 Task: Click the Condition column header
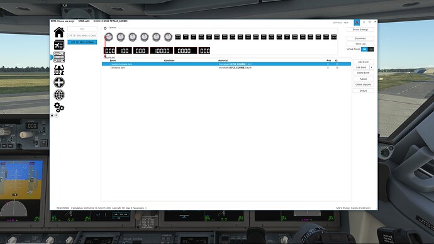tap(169, 60)
